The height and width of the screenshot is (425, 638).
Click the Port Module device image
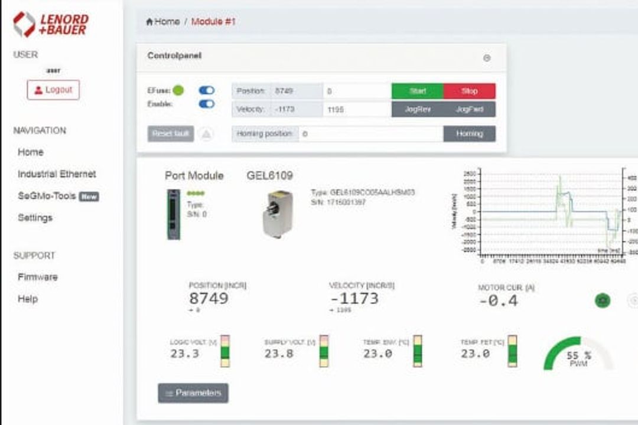point(174,214)
